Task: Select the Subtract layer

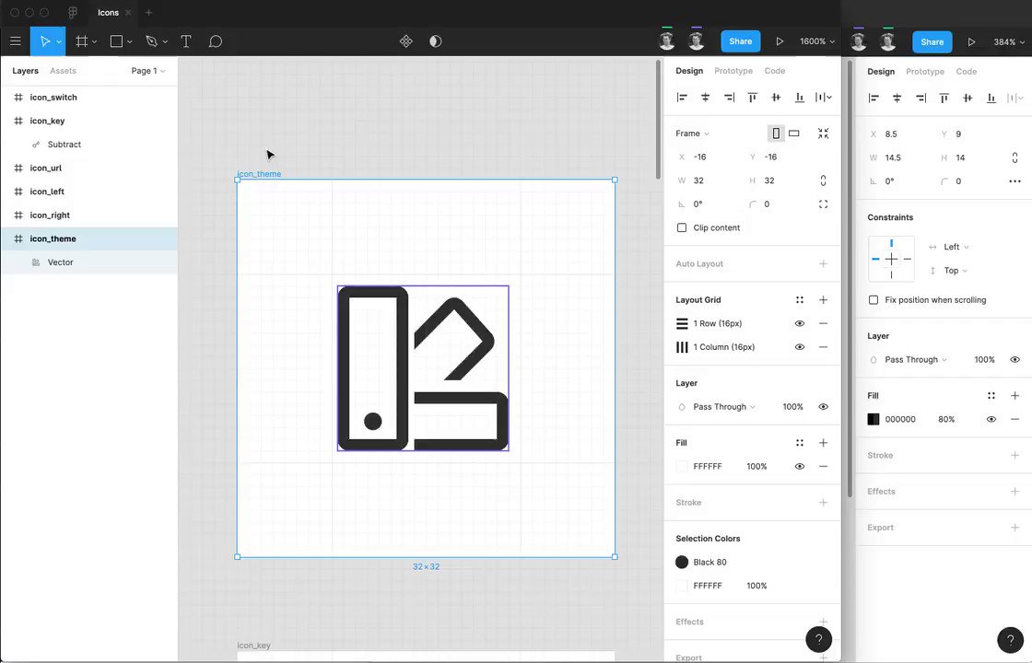Action: pos(88,145)
